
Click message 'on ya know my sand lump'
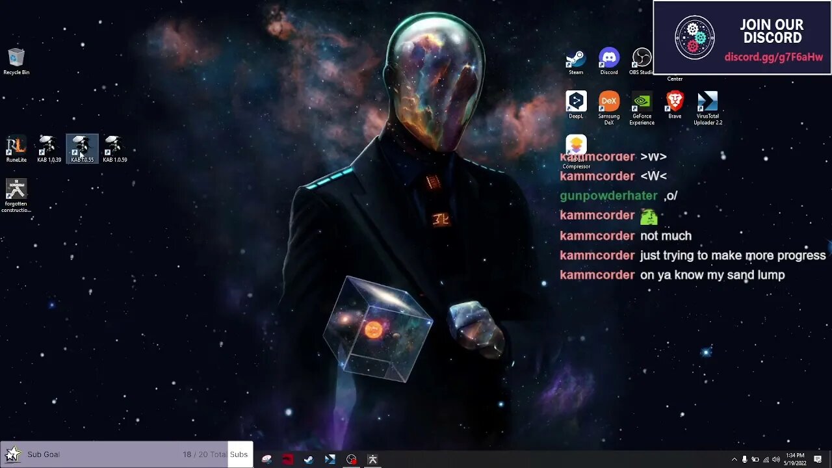point(712,275)
